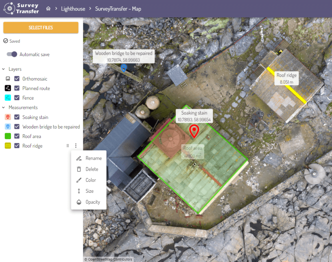Collapse the Layers section

point(3,69)
